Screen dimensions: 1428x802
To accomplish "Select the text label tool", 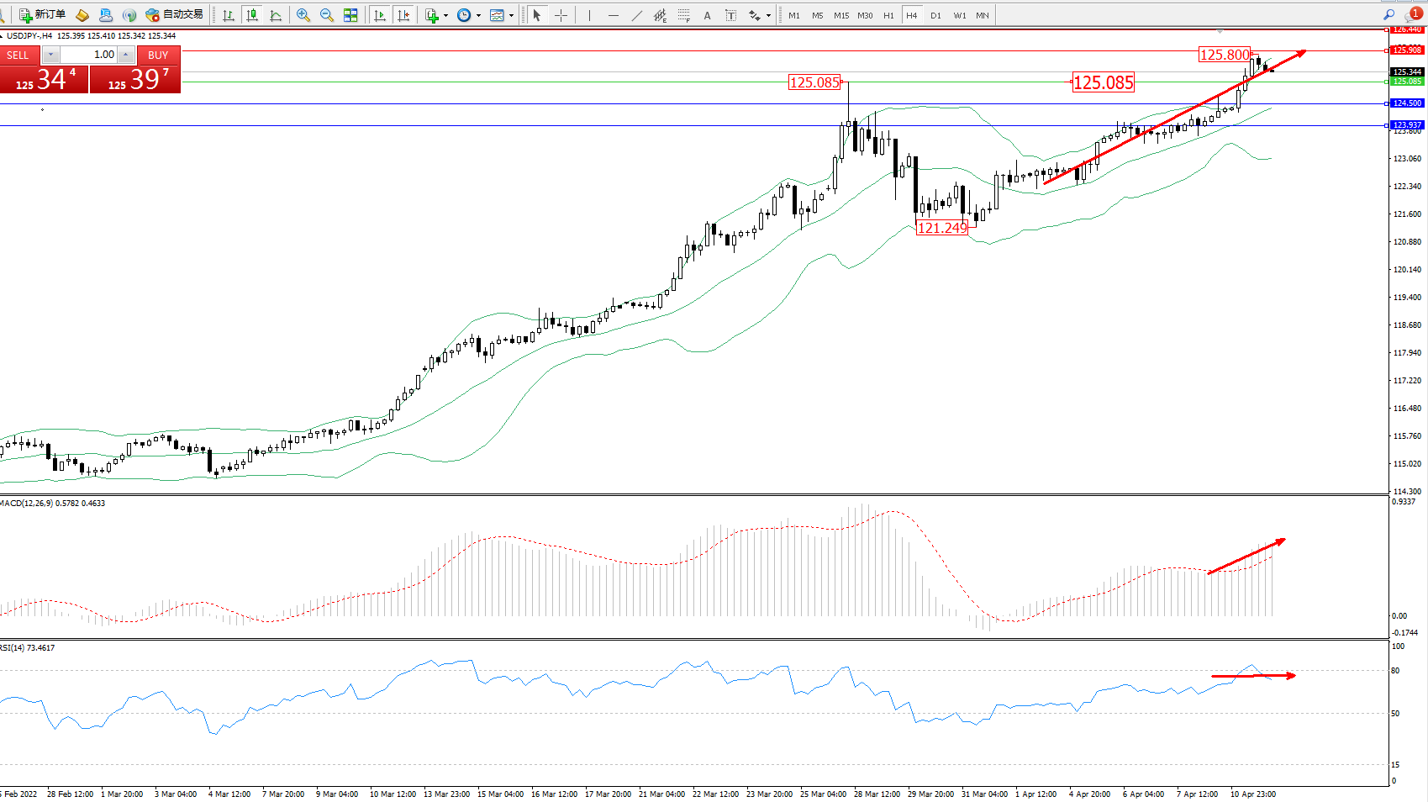I will tap(730, 15).
